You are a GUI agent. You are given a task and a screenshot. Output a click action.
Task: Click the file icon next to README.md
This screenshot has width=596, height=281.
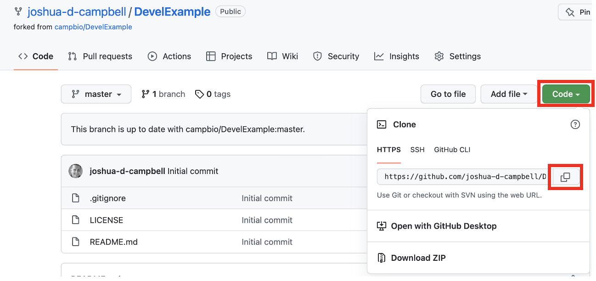76,242
